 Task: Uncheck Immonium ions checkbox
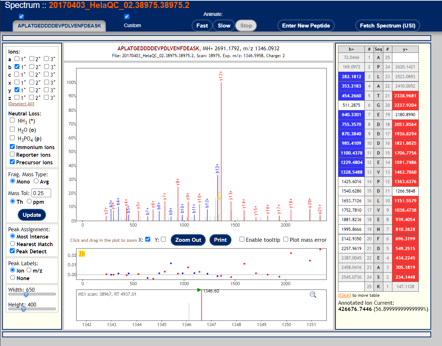(x=13, y=147)
